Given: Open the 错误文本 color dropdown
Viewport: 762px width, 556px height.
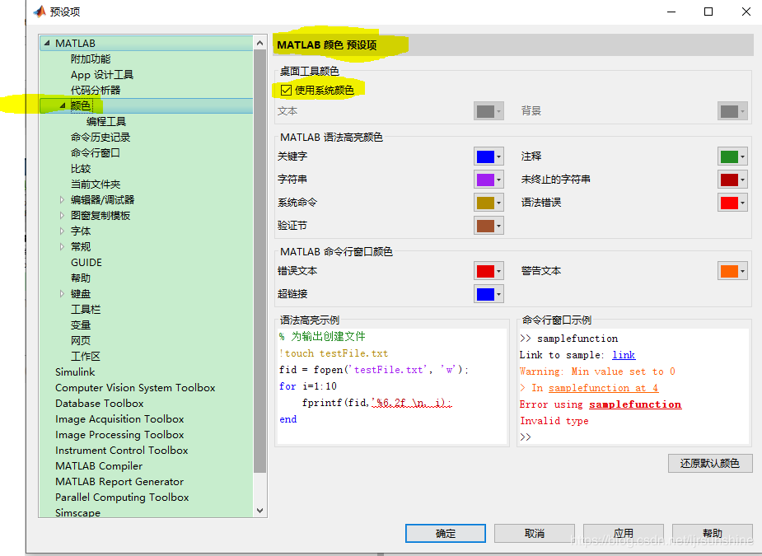Looking at the screenshot, I should pyautogui.click(x=489, y=271).
